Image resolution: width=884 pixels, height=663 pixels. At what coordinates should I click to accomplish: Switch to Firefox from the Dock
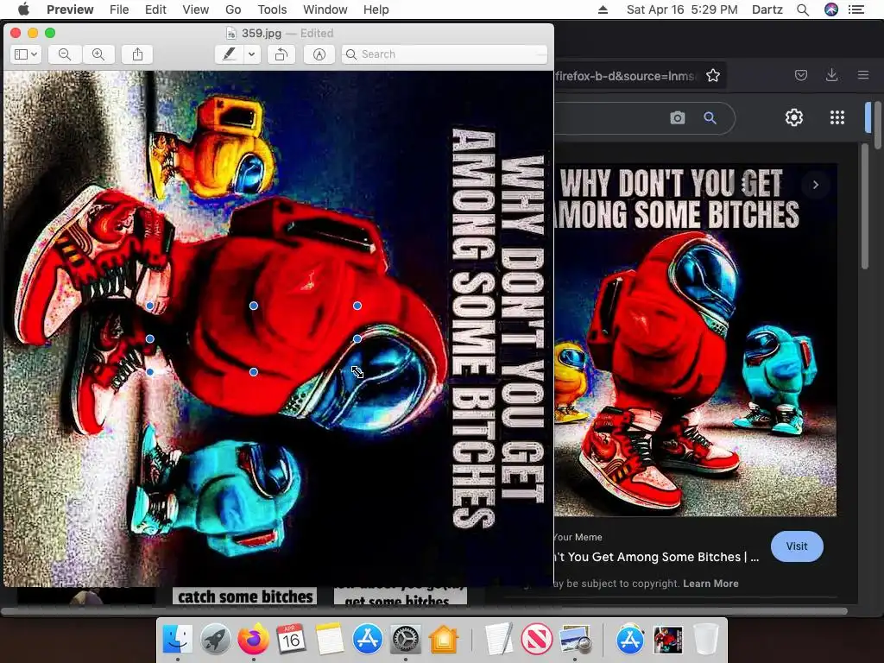(253, 640)
